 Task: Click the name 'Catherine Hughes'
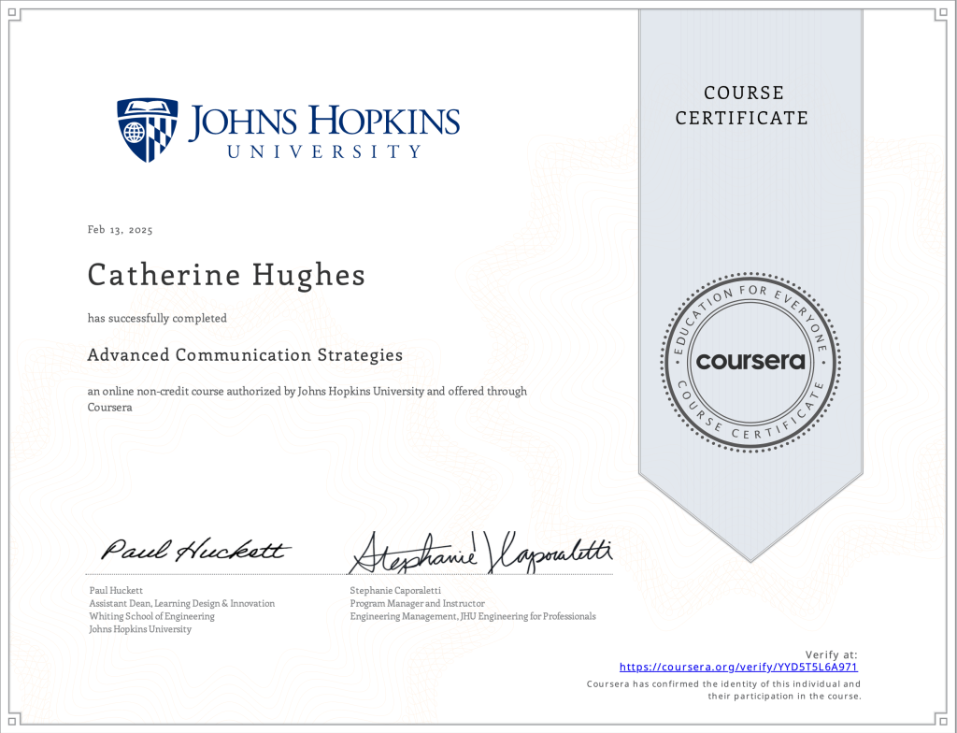click(226, 275)
